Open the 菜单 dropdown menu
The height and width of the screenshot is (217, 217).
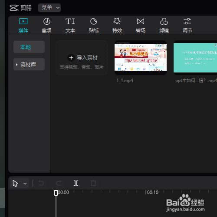pos(49,8)
